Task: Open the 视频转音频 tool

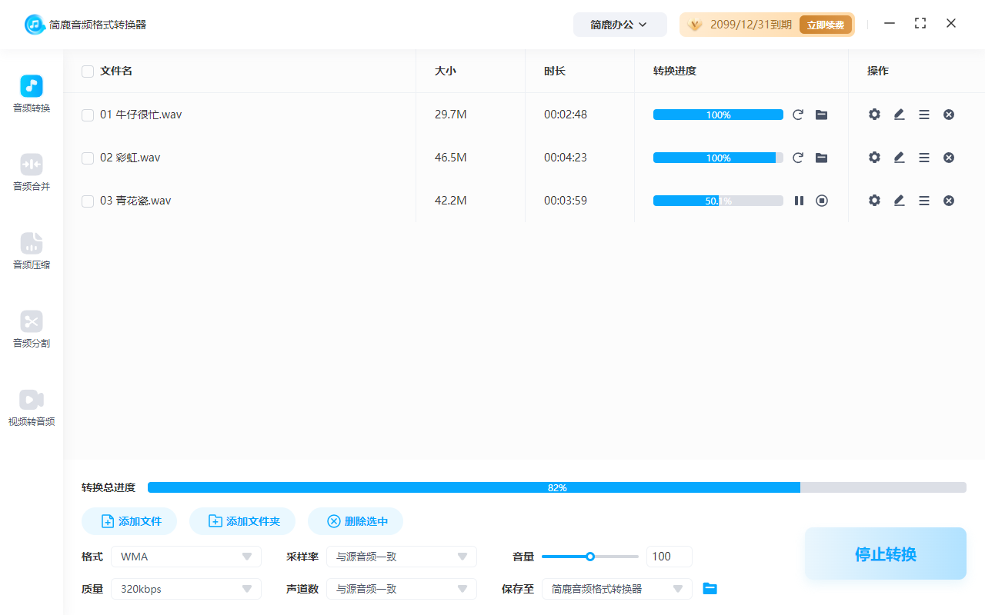Action: pyautogui.click(x=31, y=407)
